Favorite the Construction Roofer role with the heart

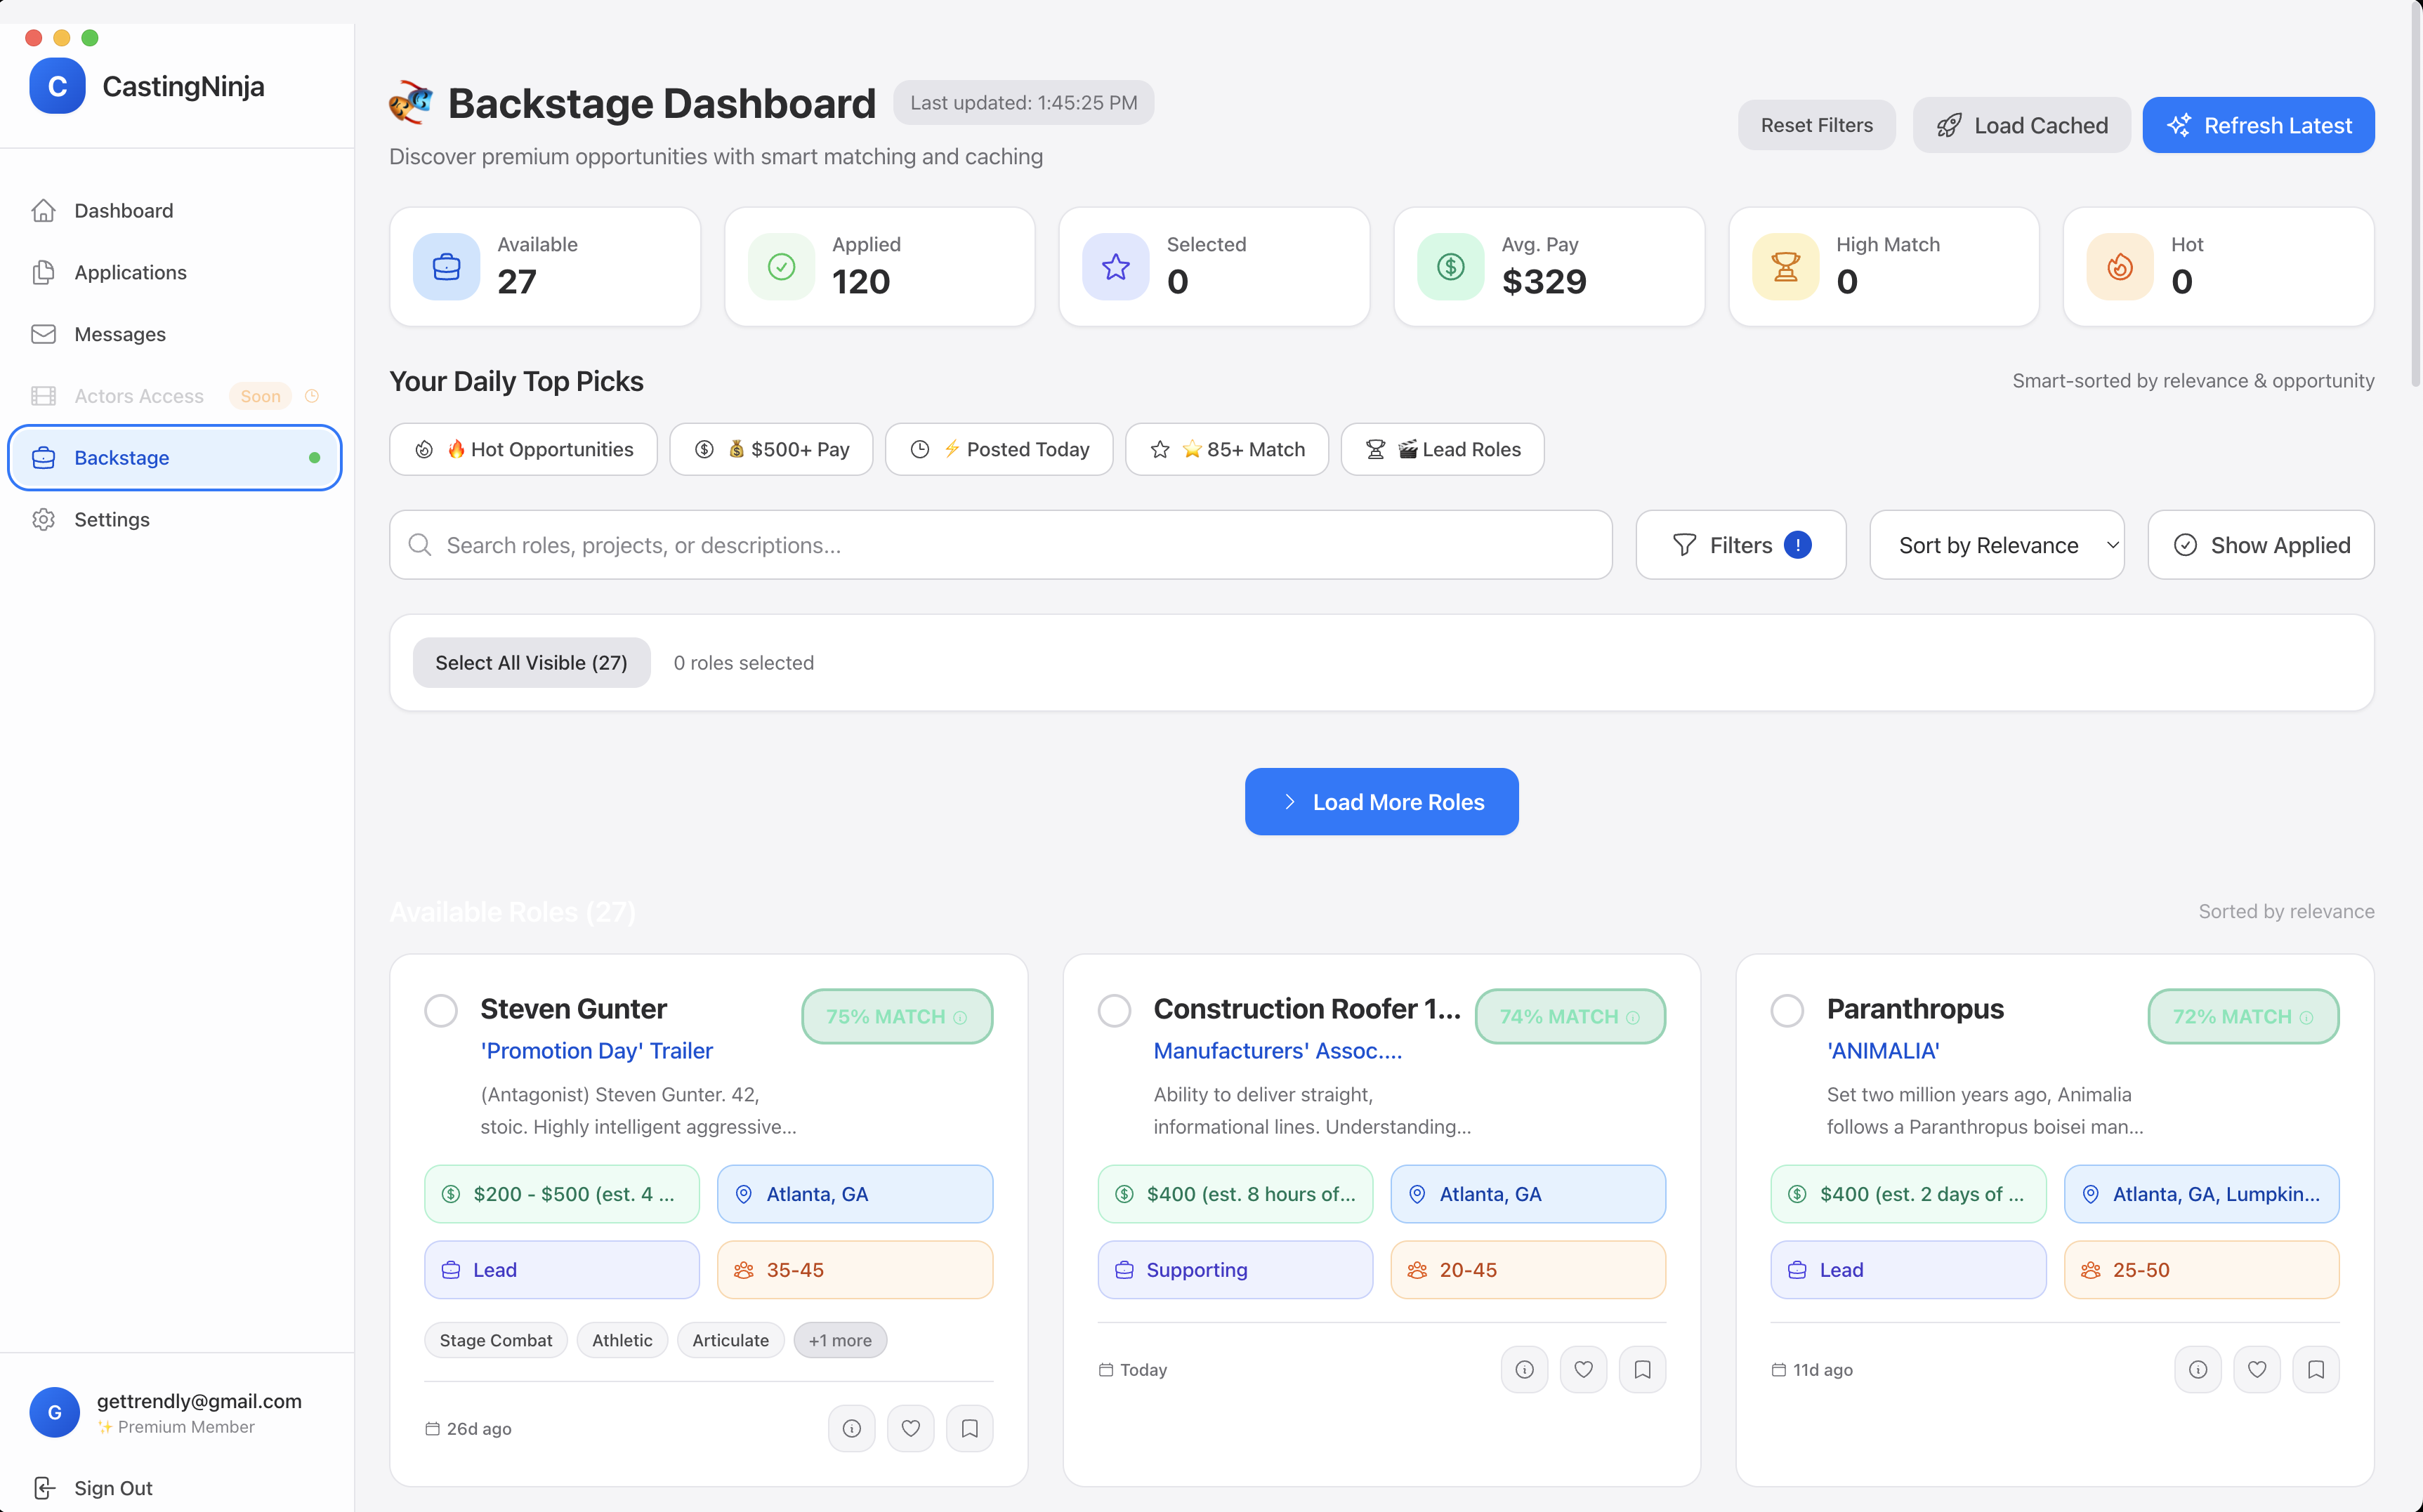(x=1582, y=1369)
